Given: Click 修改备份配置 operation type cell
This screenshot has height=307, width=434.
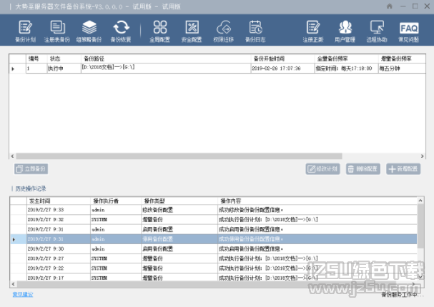Looking at the screenshot, I should 179,210.
